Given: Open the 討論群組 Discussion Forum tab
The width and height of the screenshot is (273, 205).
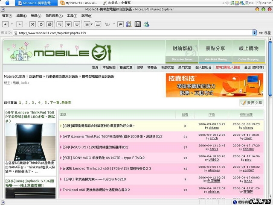Looking at the screenshot, I should pyautogui.click(x=182, y=52).
